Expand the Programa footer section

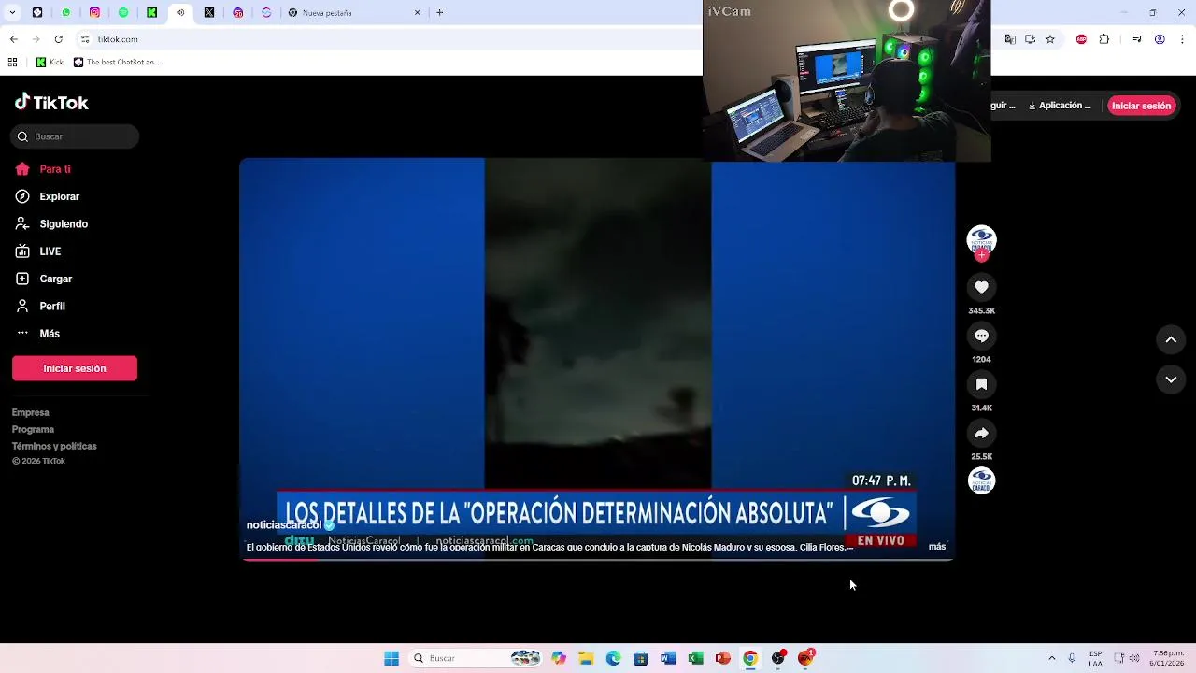33,429
